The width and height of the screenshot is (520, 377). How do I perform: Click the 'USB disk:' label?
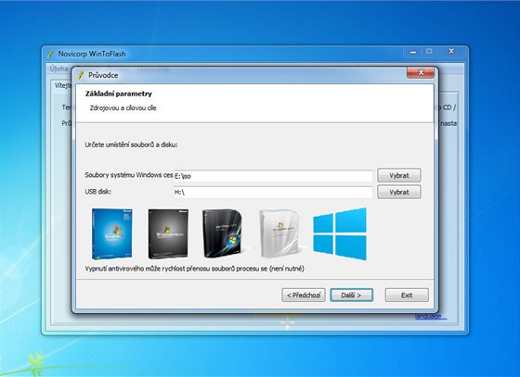(97, 192)
